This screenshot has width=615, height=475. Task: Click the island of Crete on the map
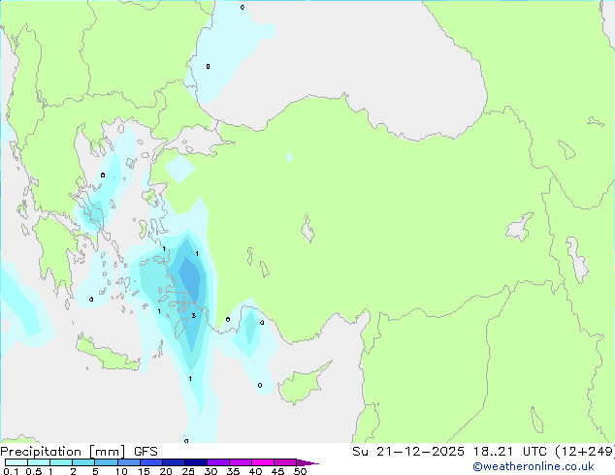point(108,355)
